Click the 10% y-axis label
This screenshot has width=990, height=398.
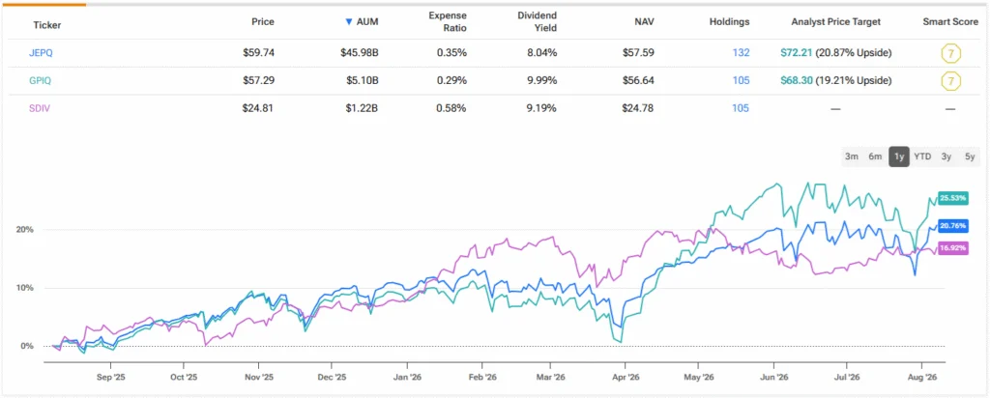26,288
